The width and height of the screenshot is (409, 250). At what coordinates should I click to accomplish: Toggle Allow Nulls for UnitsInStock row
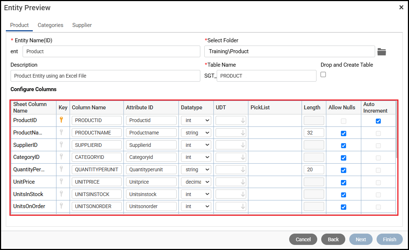pyautogui.click(x=343, y=195)
